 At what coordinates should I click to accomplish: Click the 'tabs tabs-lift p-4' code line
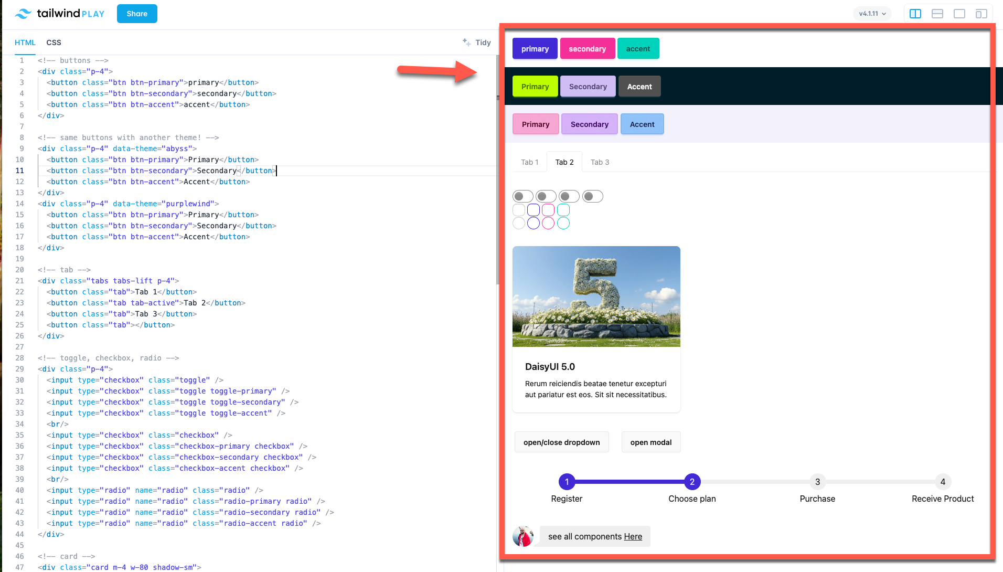point(109,281)
